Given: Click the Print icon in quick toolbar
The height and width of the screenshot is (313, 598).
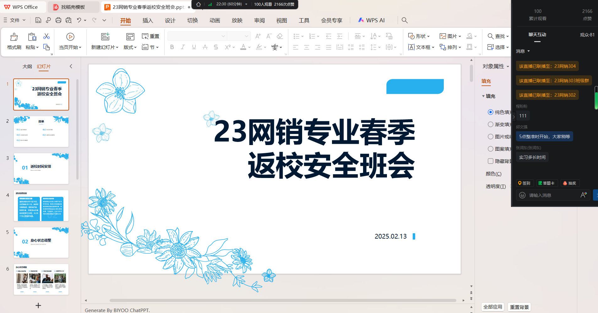Looking at the screenshot, I should (58, 20).
